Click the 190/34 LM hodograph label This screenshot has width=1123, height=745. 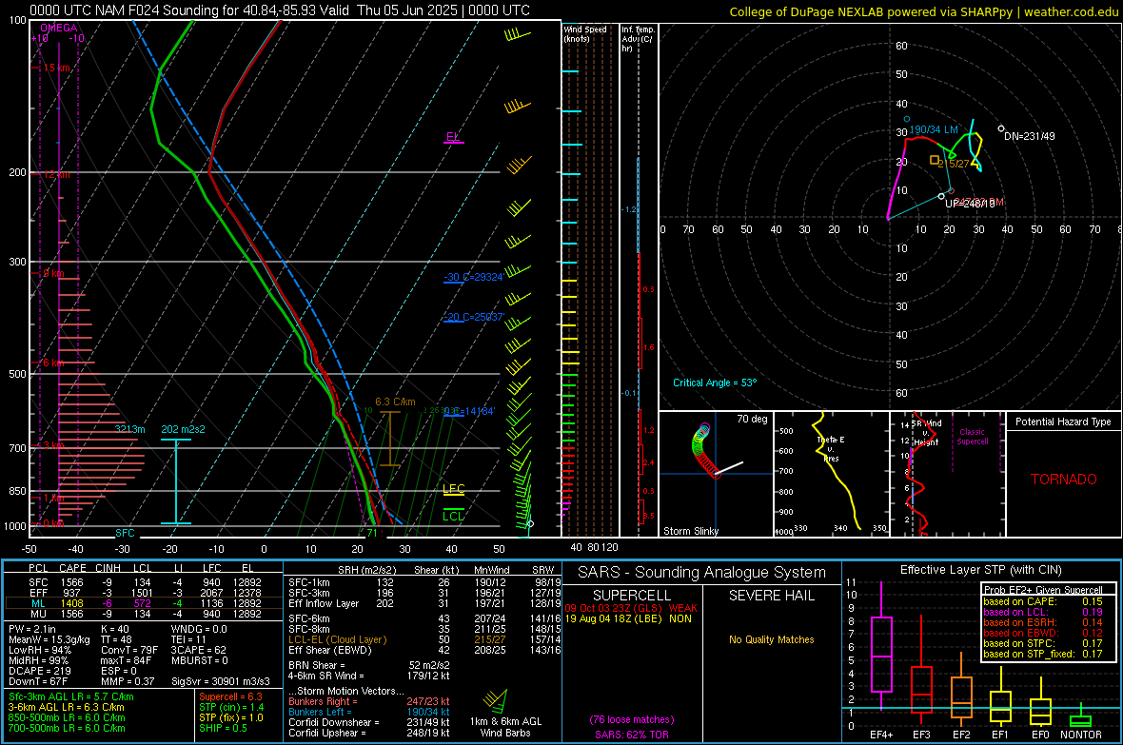[x=934, y=129]
